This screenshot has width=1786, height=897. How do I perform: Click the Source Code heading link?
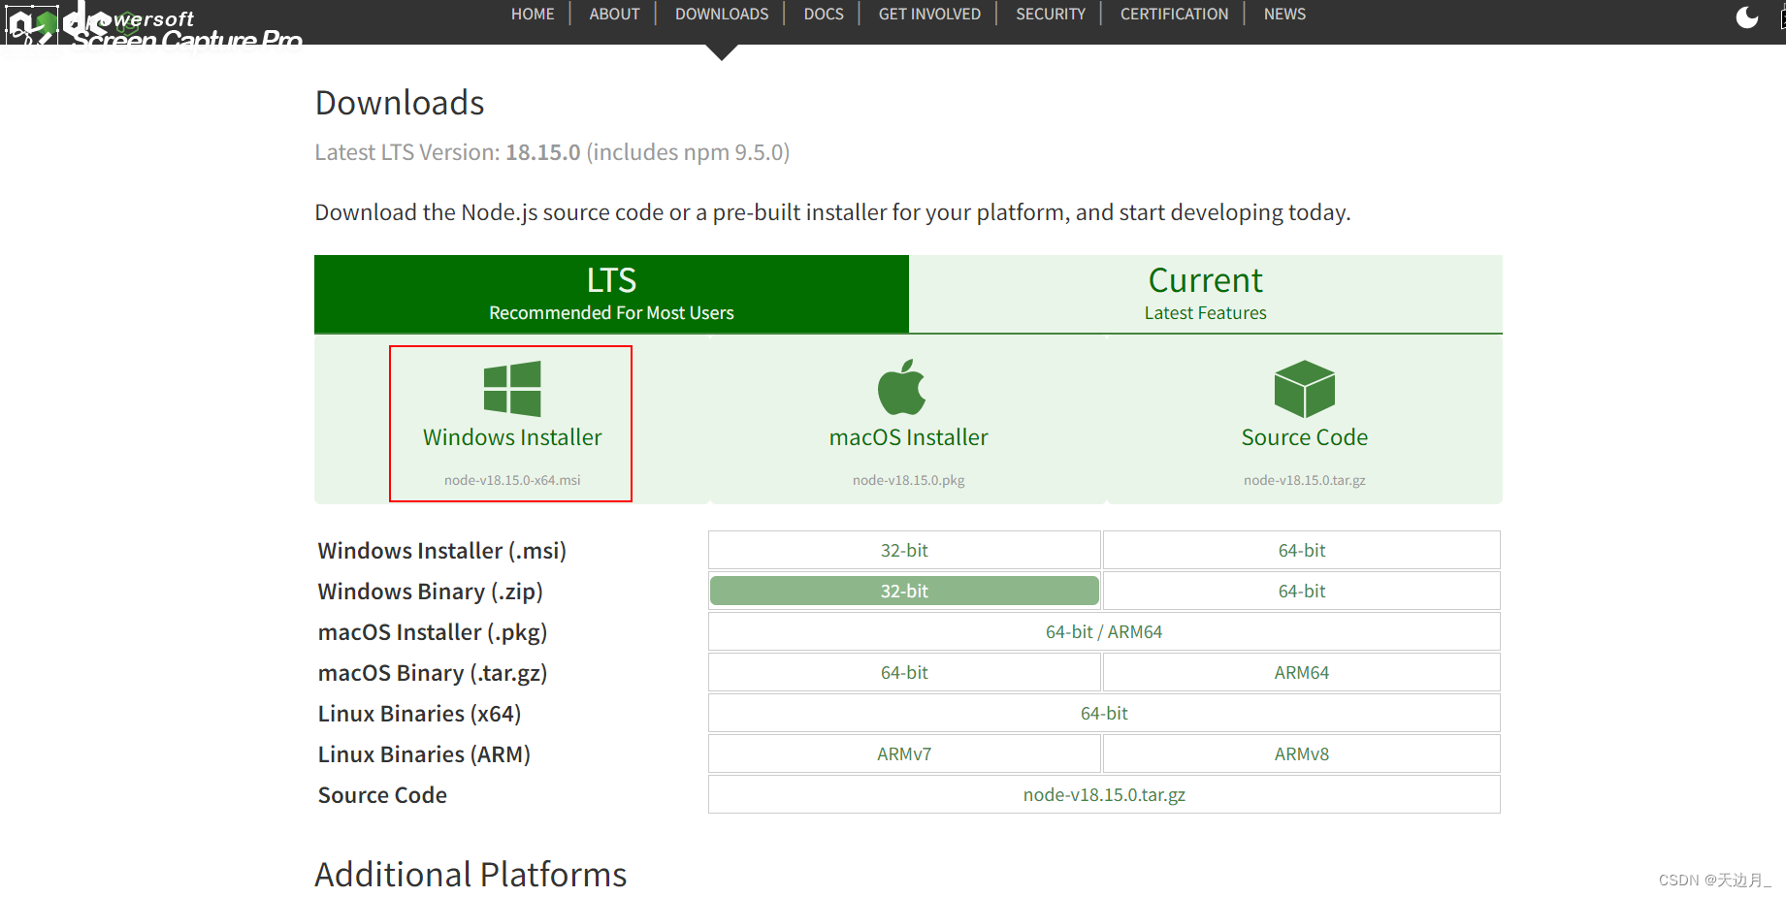1305,437
